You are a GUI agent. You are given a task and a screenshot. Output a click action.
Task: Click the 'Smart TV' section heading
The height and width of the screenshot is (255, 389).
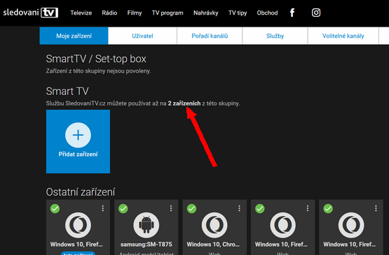[x=67, y=92]
